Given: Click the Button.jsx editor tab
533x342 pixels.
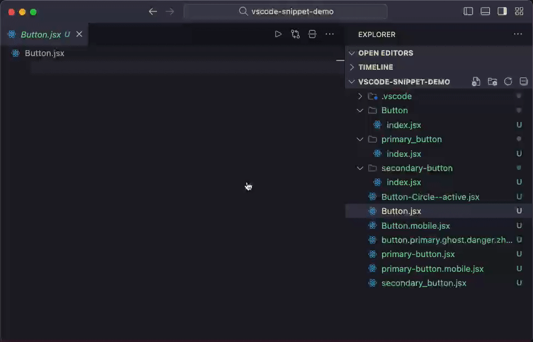Looking at the screenshot, I should tap(41, 34).
